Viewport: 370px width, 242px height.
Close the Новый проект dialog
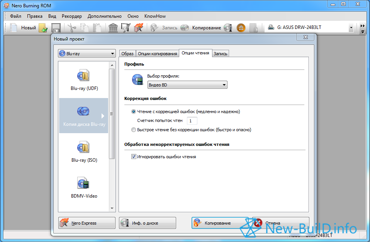point(306,37)
